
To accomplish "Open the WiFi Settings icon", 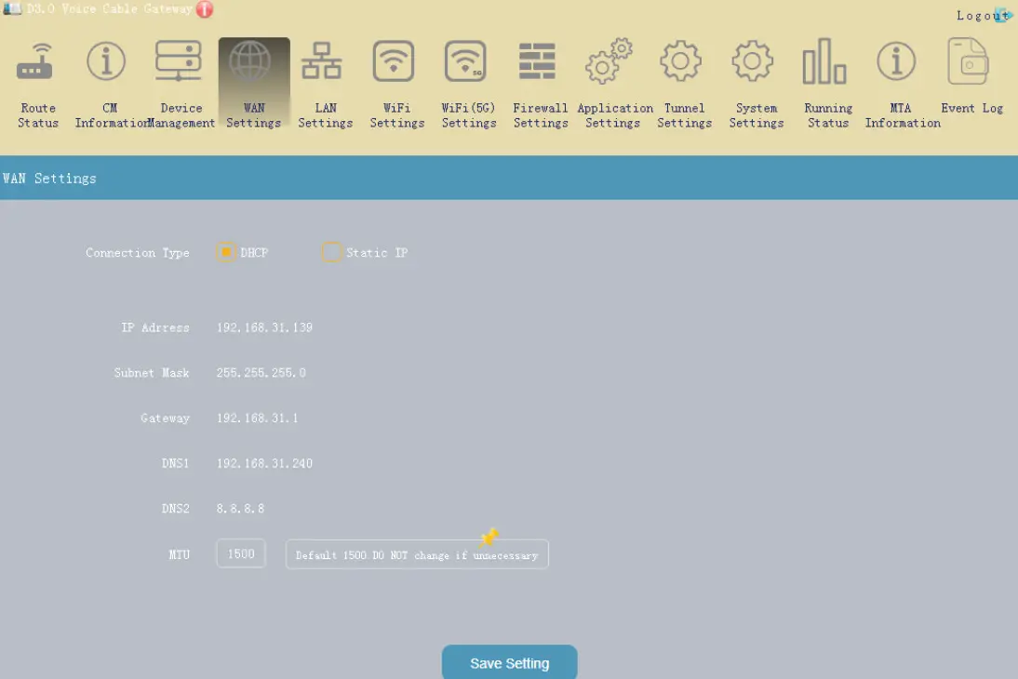I will (x=394, y=61).
